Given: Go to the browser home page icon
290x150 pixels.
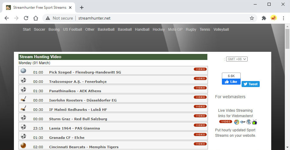Looking at the screenshot, I should click(36, 18).
